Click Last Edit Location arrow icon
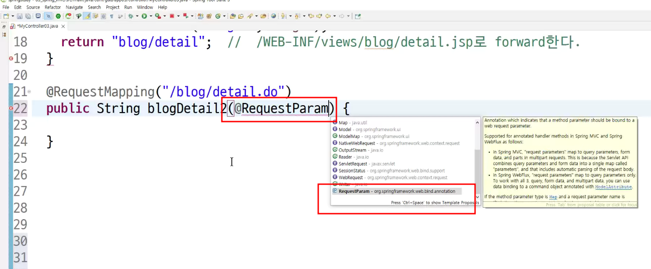Viewport: 651px width, 269px height. [x=311, y=16]
